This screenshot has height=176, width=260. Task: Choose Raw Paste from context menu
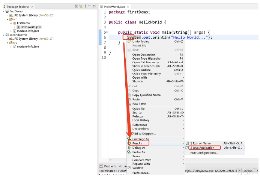[x=156, y=104]
